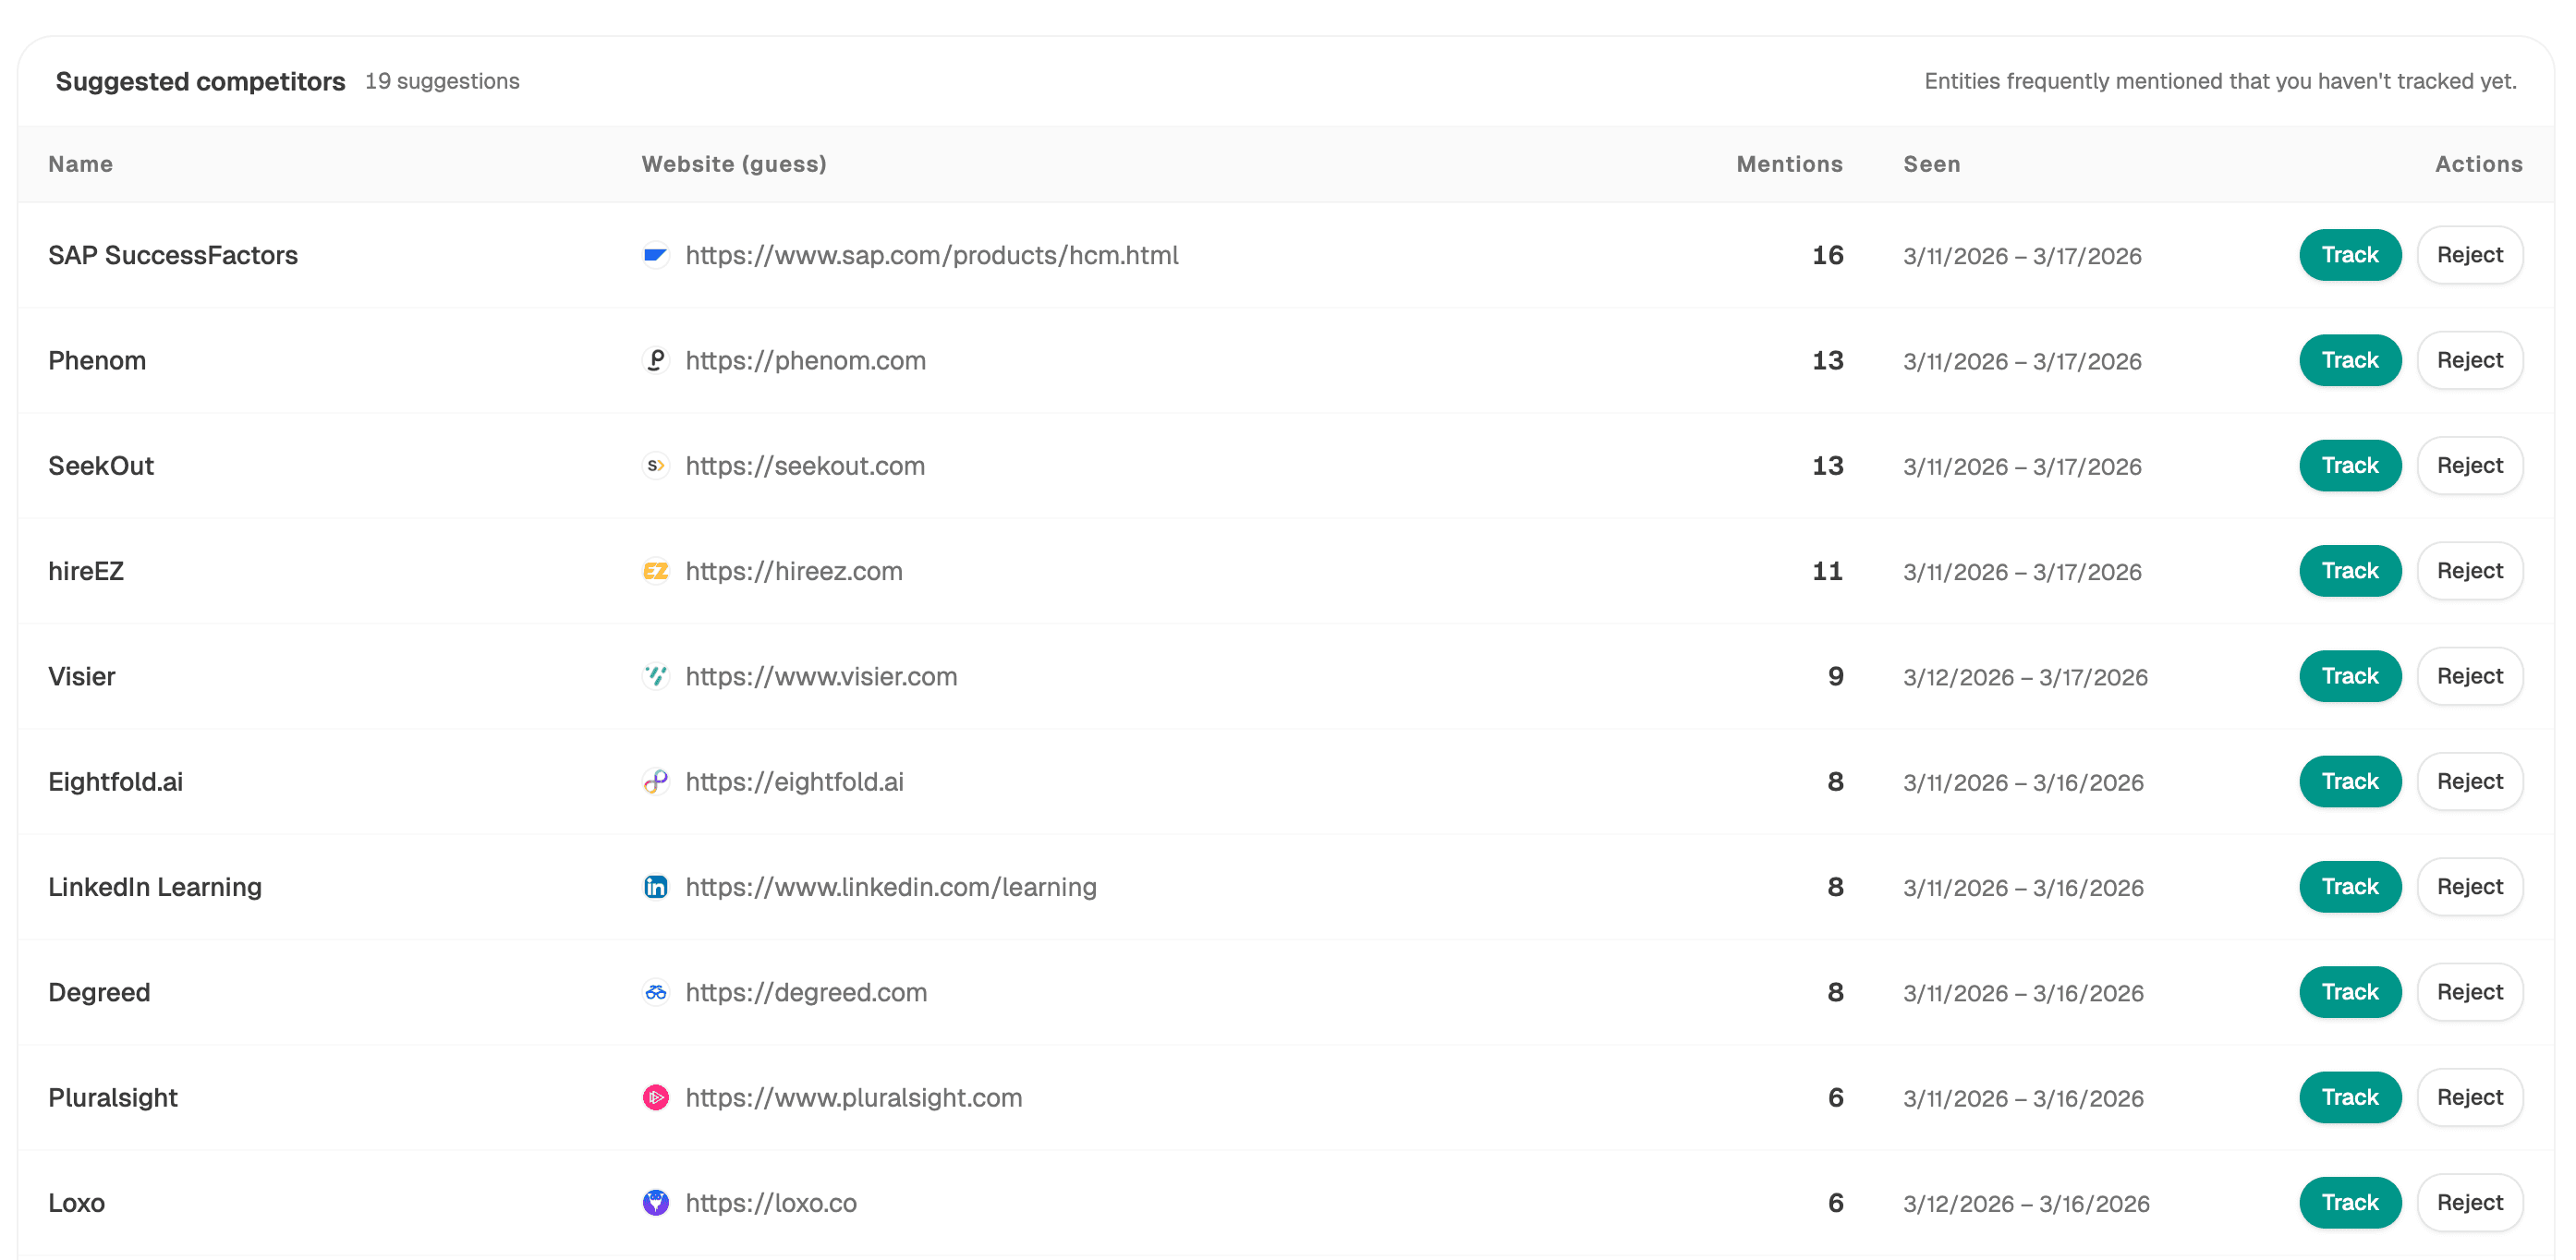Track SAP SuccessFactors as a competitor
The width and height of the screenshot is (2576, 1260).
tap(2350, 255)
